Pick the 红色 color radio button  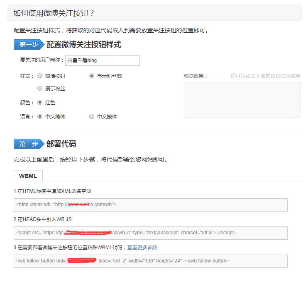click(x=40, y=103)
